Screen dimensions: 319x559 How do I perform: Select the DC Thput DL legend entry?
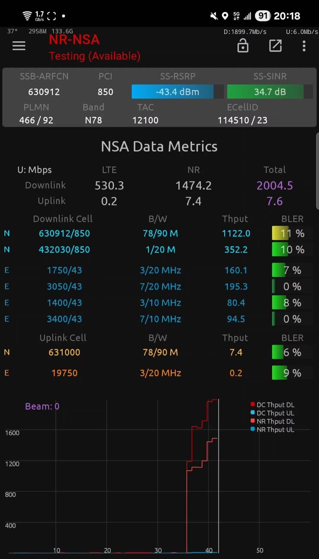tap(272, 405)
